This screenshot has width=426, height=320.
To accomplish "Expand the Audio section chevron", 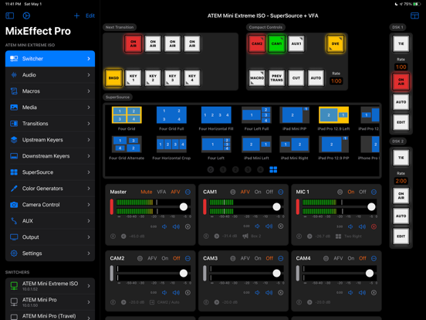I will [89, 75].
